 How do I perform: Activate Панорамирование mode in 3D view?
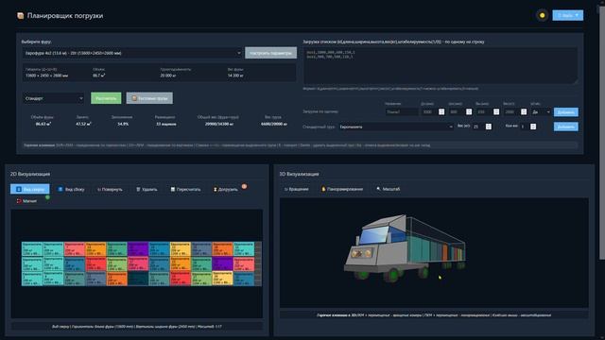pos(342,189)
